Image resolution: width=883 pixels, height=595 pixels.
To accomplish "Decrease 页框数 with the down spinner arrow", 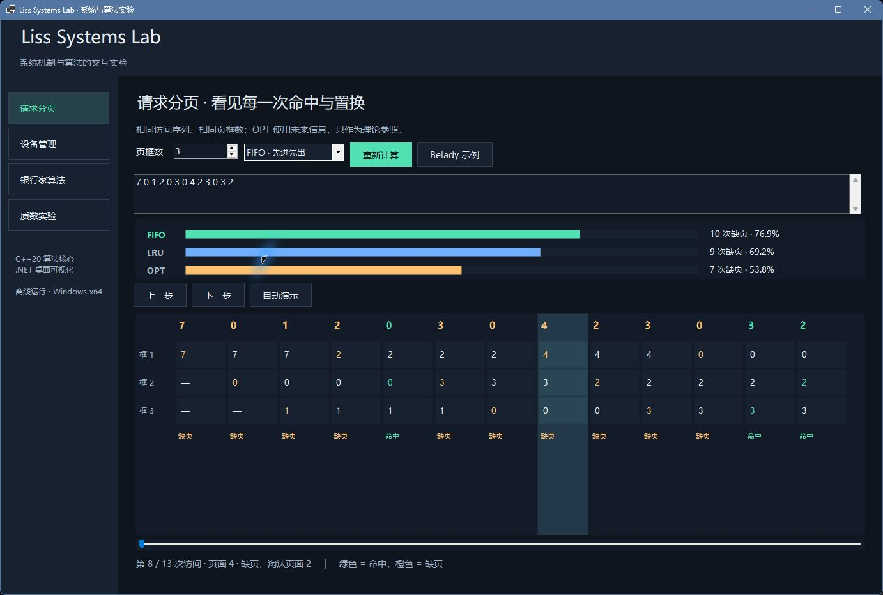I will (232, 155).
